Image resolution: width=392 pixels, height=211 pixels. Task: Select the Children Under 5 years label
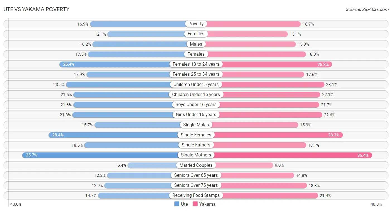[x=196, y=84]
